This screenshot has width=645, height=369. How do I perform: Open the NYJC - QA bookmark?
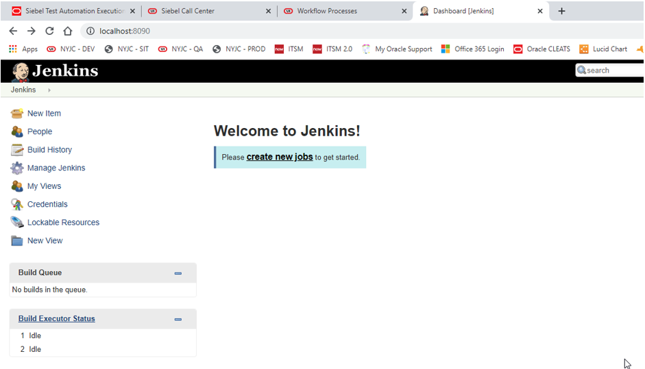[x=180, y=49]
